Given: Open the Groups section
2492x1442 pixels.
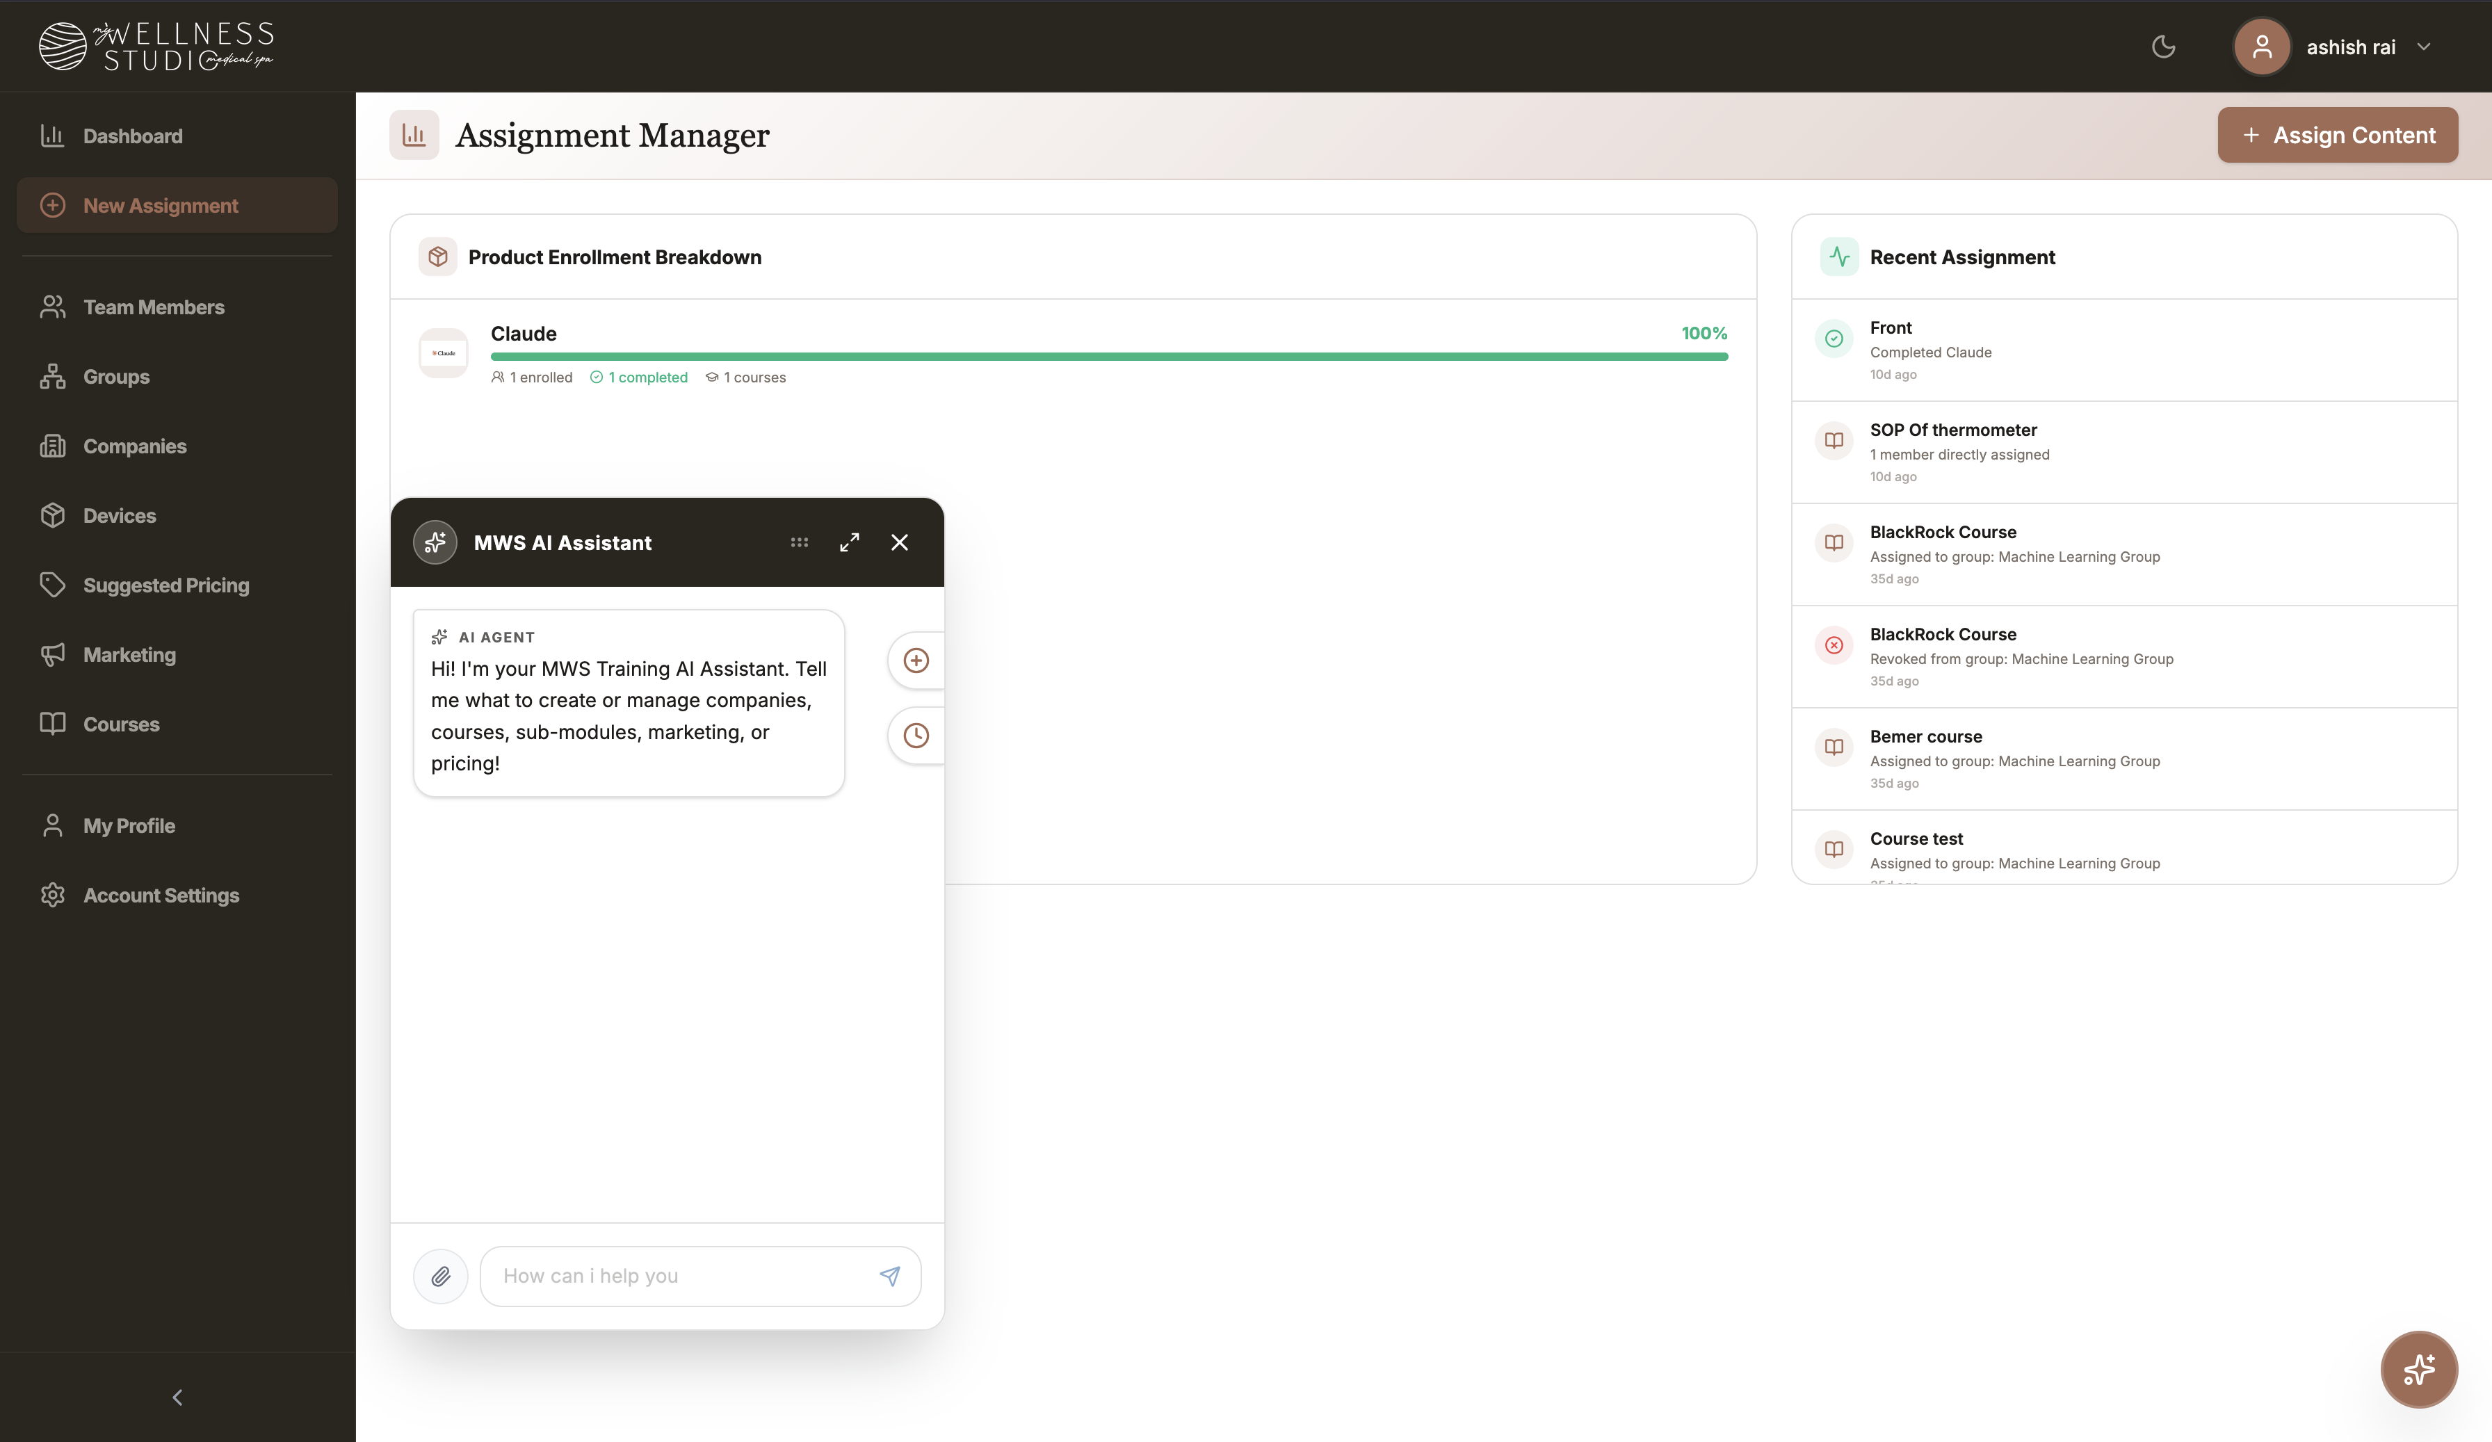Looking at the screenshot, I should [x=177, y=376].
